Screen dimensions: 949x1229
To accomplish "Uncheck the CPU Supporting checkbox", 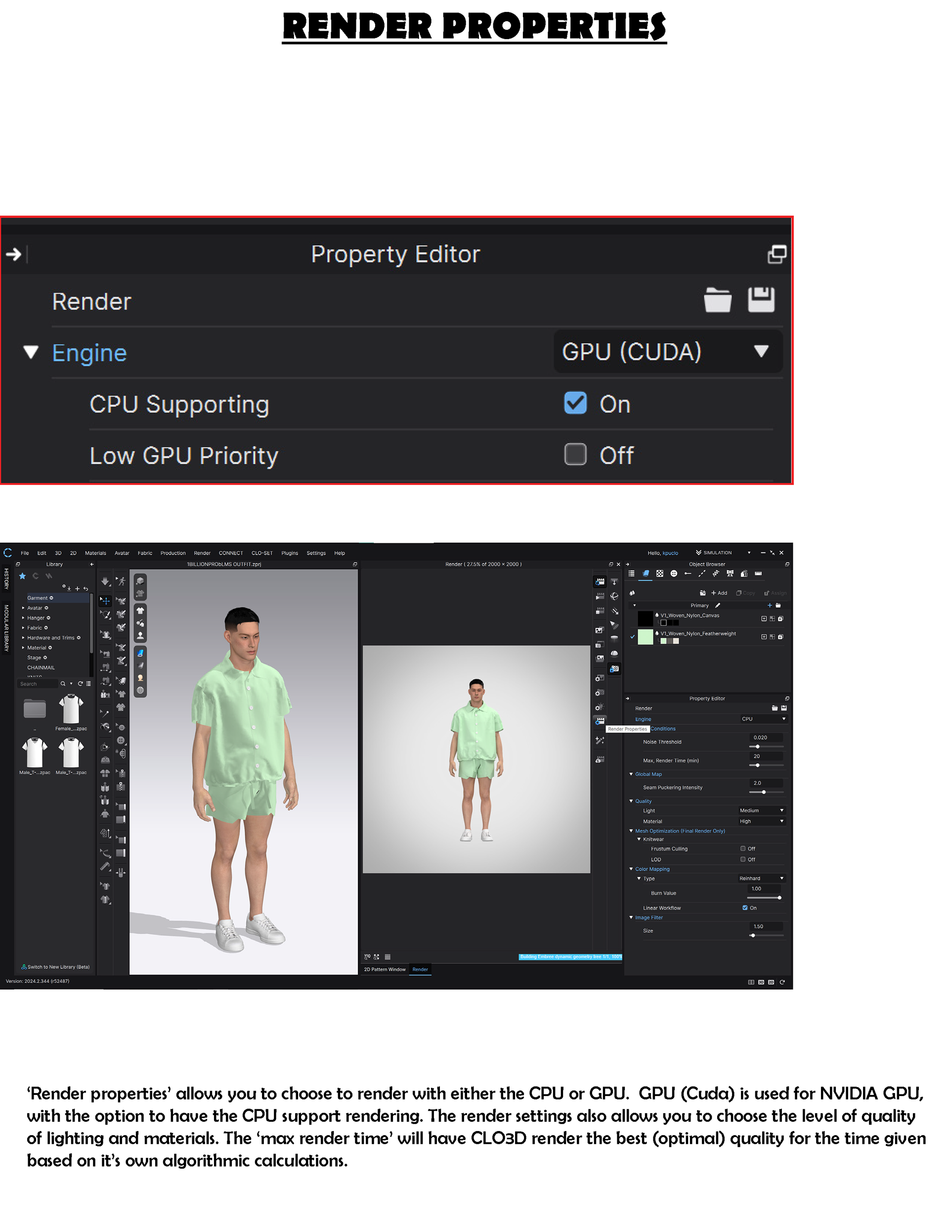I will [575, 403].
